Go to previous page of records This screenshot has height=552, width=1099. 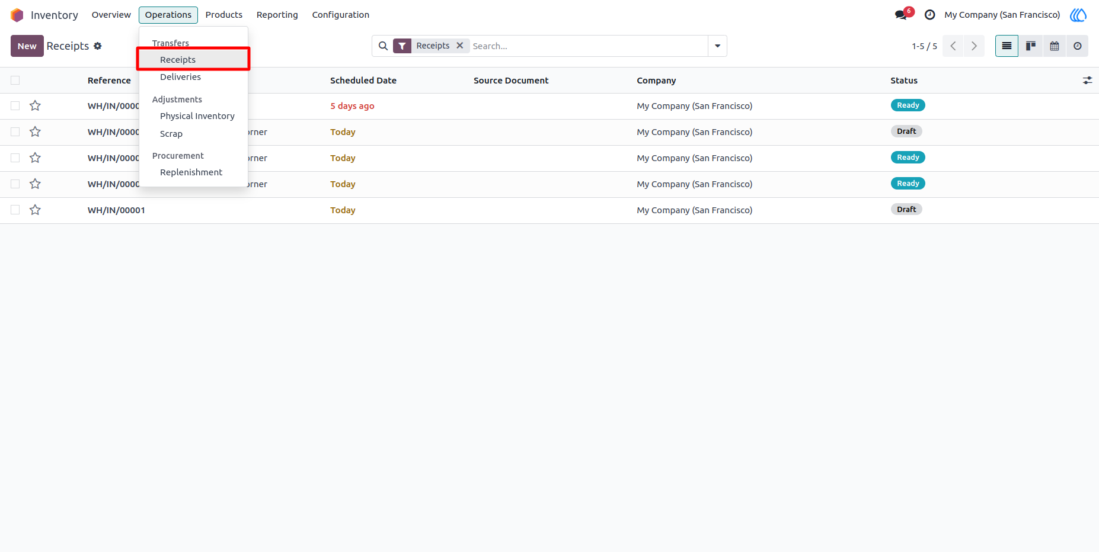[953, 46]
